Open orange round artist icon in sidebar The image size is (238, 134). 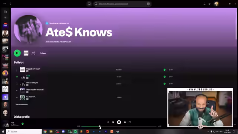click(5, 73)
